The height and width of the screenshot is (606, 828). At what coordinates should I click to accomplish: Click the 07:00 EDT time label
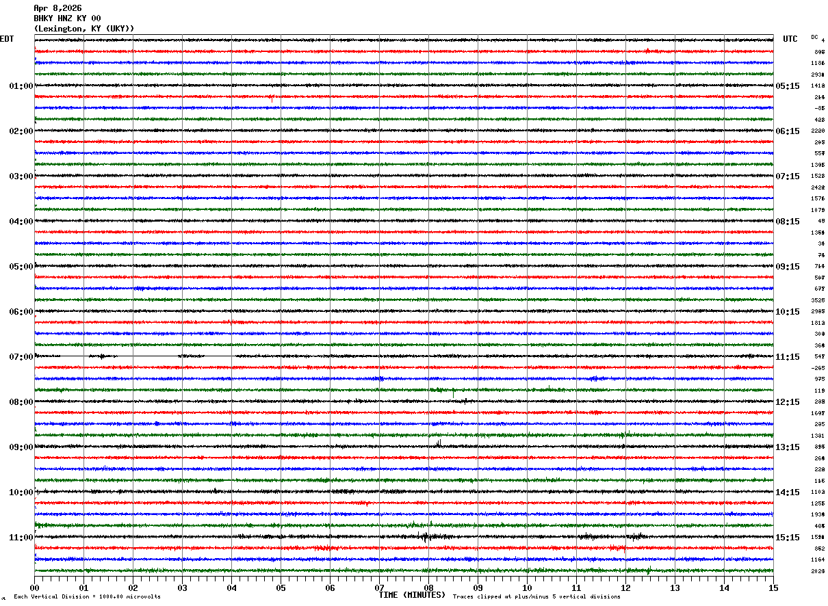[21, 357]
